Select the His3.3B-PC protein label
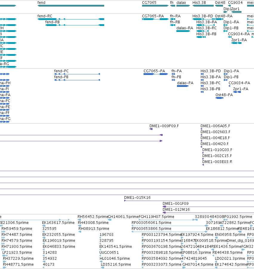This screenshot has width=254, height=269. tap(210, 83)
